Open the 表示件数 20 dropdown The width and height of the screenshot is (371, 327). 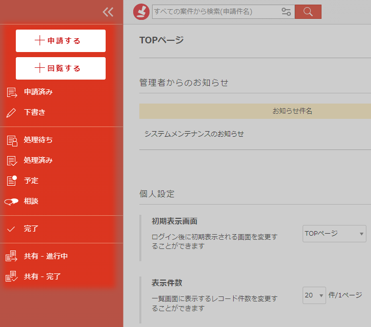point(314,295)
